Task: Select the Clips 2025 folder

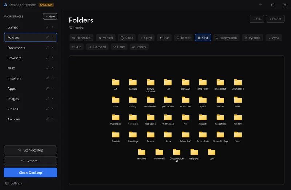Action: [x=186, y=82]
